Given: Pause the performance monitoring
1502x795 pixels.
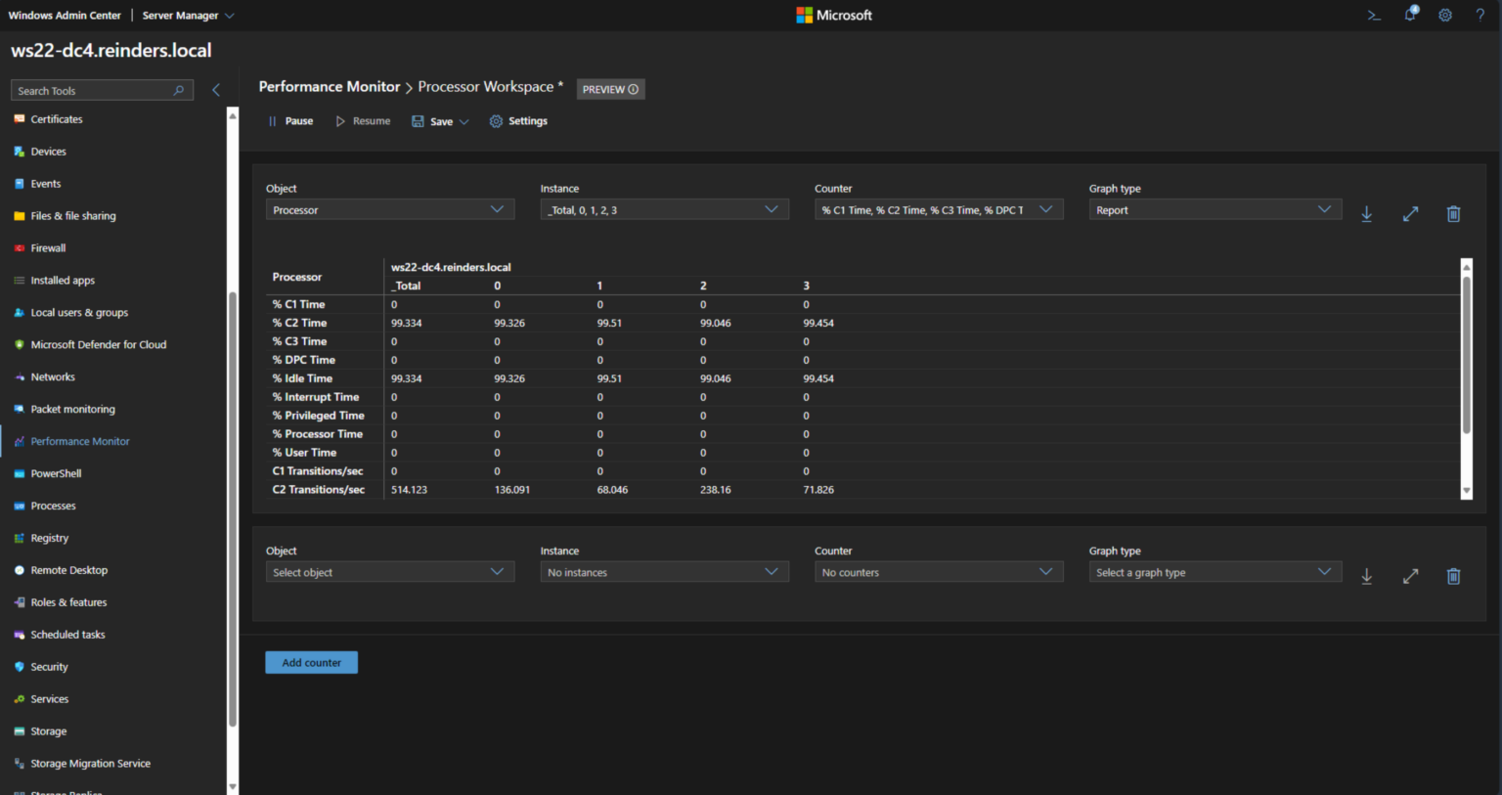Looking at the screenshot, I should pos(289,121).
